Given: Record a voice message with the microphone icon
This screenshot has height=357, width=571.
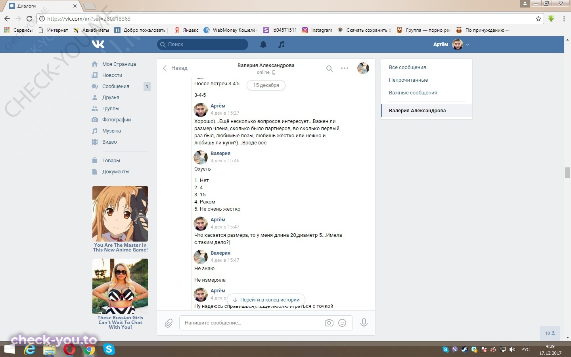Looking at the screenshot, I should pos(364,323).
